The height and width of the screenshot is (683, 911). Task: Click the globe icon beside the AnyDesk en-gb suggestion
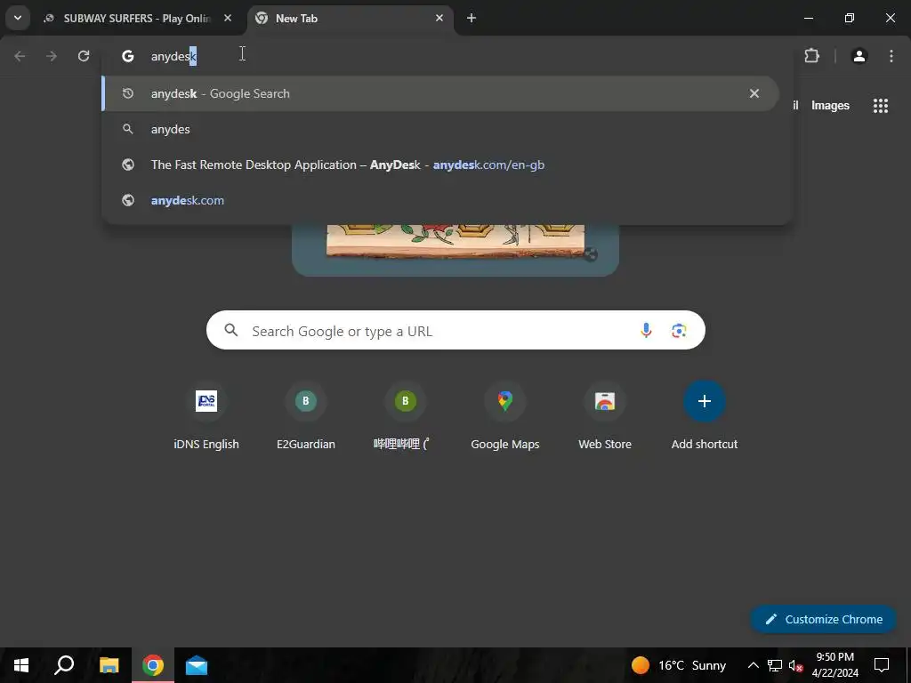point(128,165)
